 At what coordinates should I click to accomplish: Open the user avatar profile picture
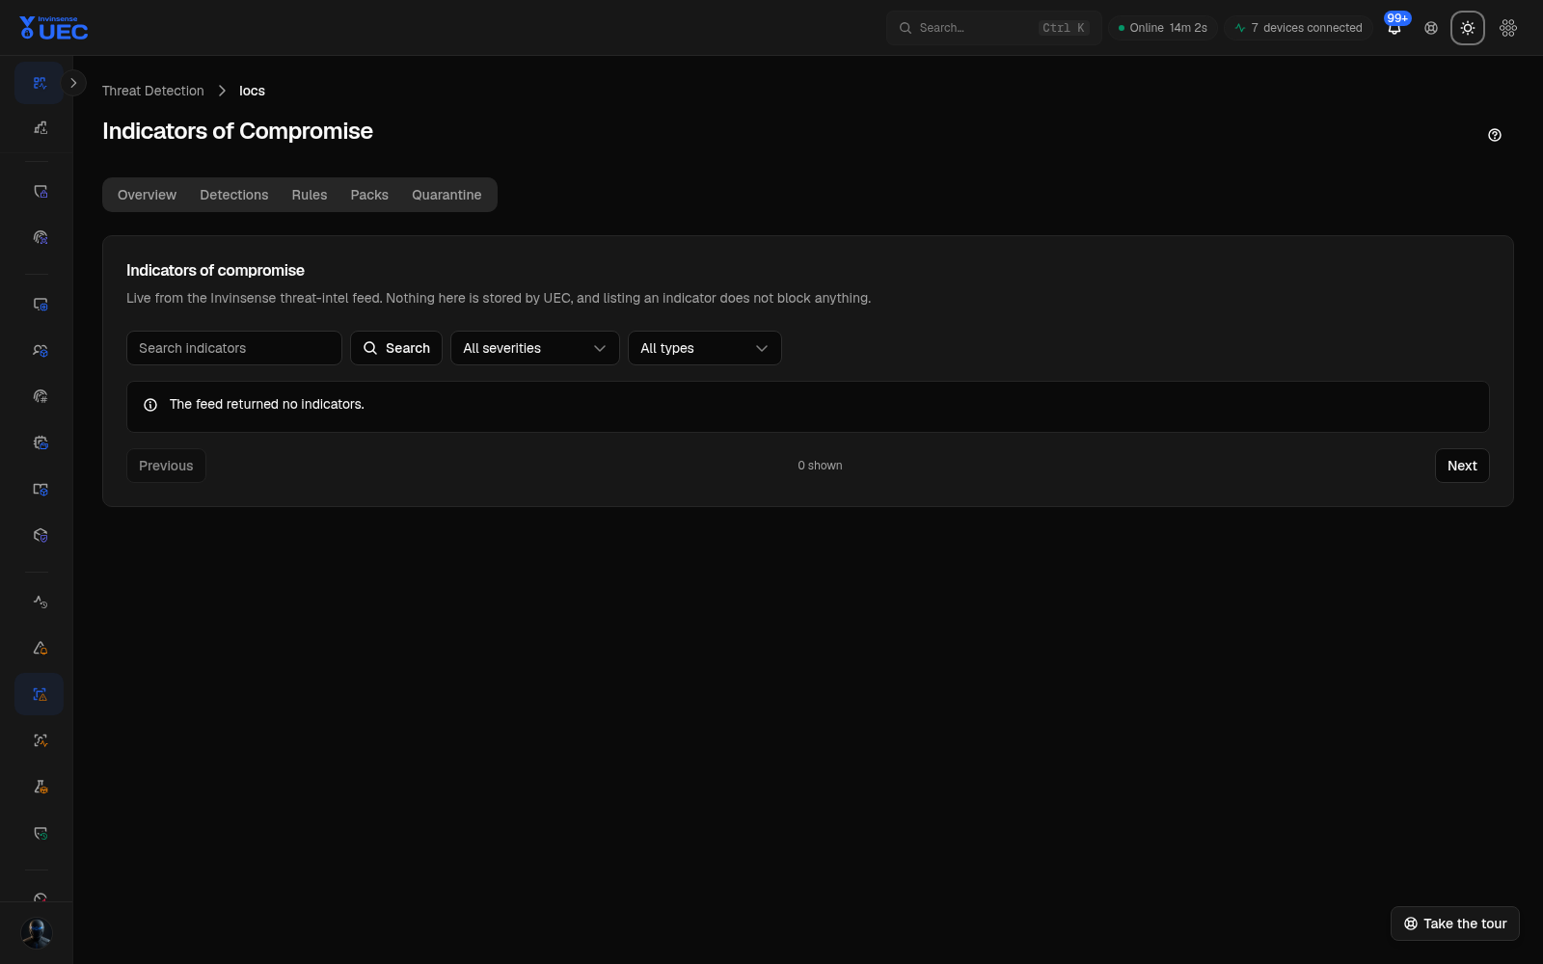coord(37,933)
